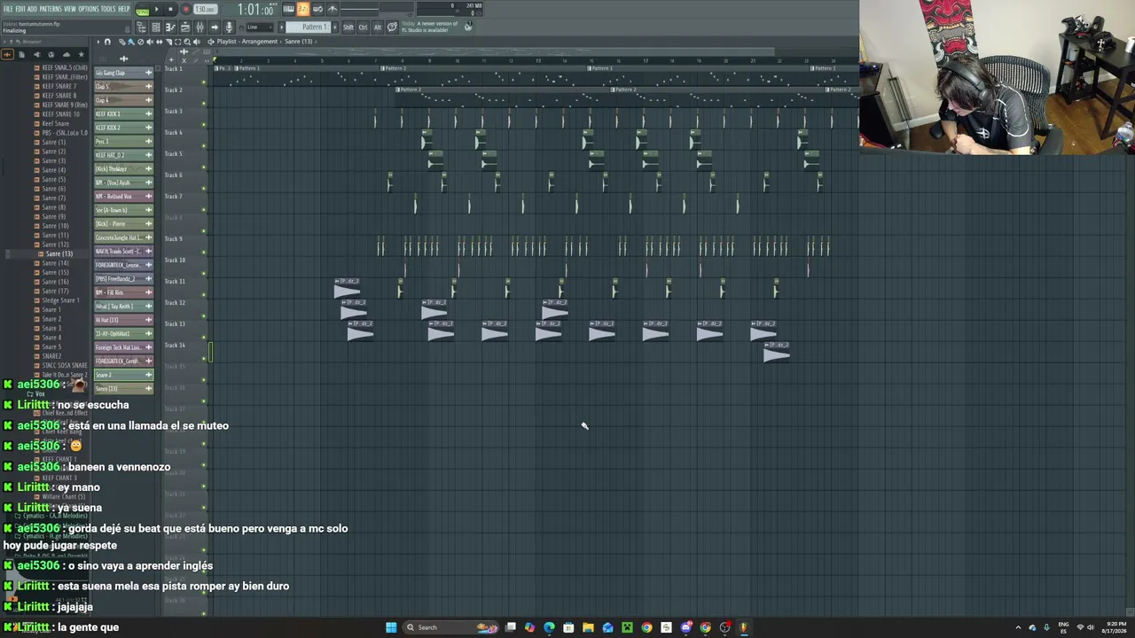The width and height of the screenshot is (1135, 638).
Task: Select the Paint brush tool in Playlist
Action: (x=131, y=42)
